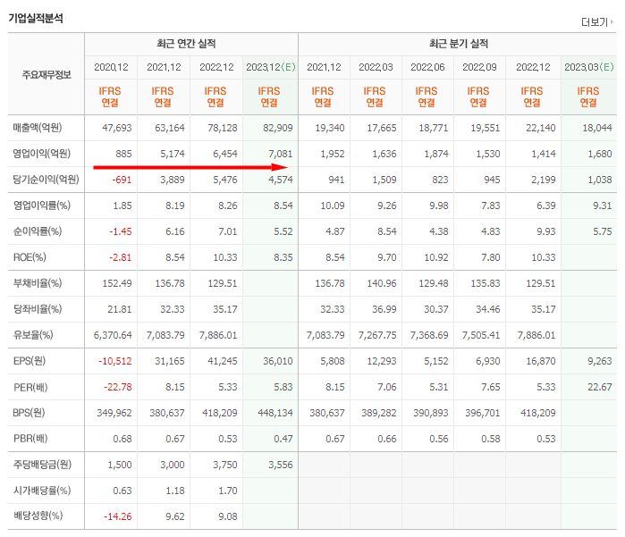Click the 영업이익률(%) row label
Viewport: 625px width, 537px height.
point(41,206)
